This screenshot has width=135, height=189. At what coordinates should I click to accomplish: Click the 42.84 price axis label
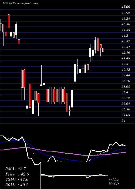[126, 47]
